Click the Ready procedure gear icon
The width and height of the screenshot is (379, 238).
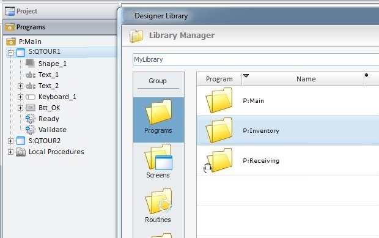click(x=30, y=119)
